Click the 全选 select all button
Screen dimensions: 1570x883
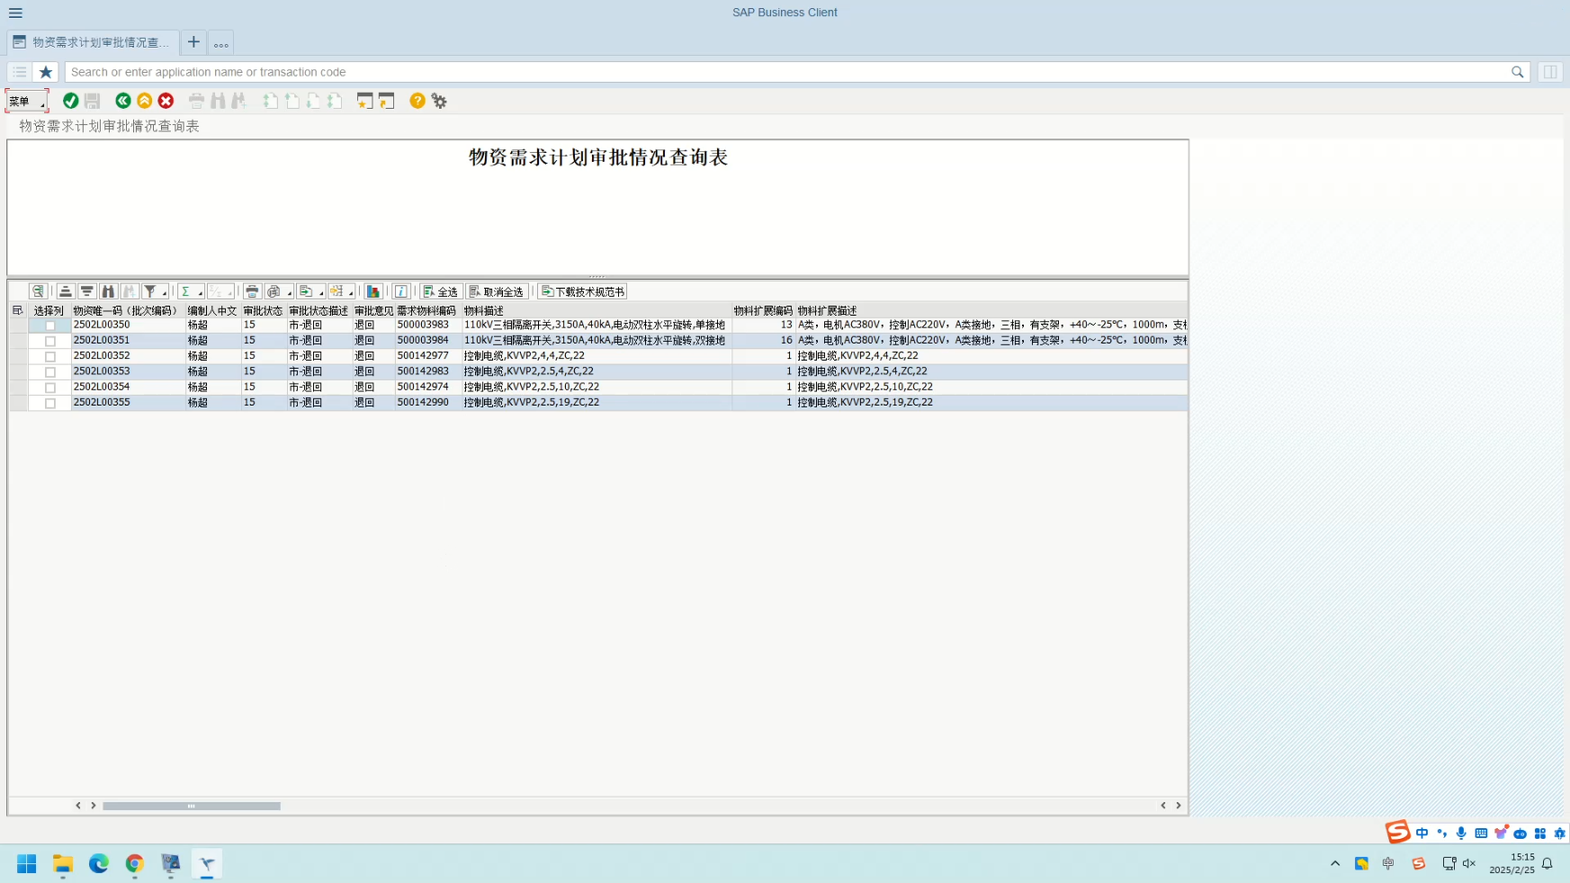coord(441,291)
